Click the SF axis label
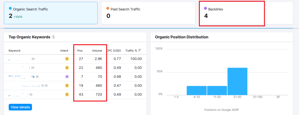 tap(278, 97)
